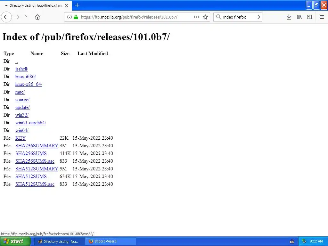This screenshot has height=246, width=328.
Task: Click the forward navigation arrow
Action: [x=17, y=17]
